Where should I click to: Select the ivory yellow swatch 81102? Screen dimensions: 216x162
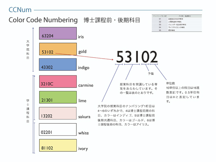58,146
